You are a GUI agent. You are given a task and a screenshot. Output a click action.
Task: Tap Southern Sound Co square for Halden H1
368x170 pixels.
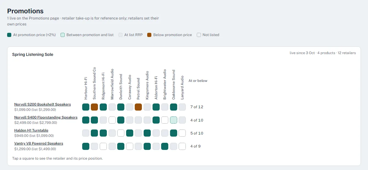click(94, 133)
